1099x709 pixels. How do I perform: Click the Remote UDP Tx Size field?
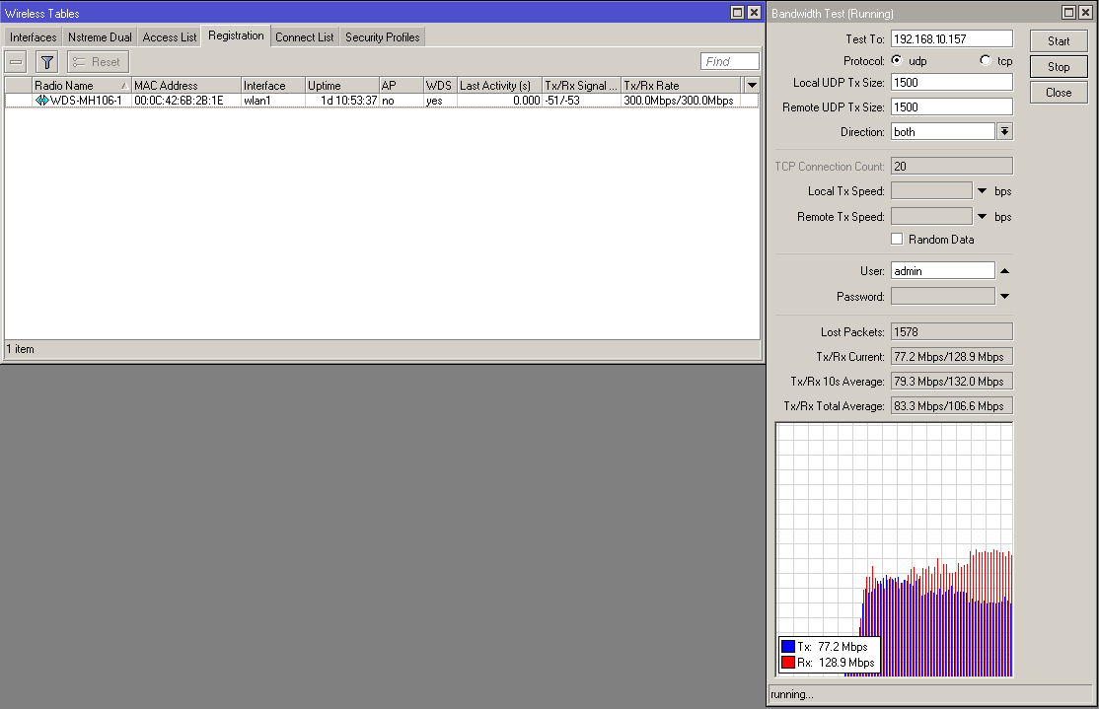[952, 107]
